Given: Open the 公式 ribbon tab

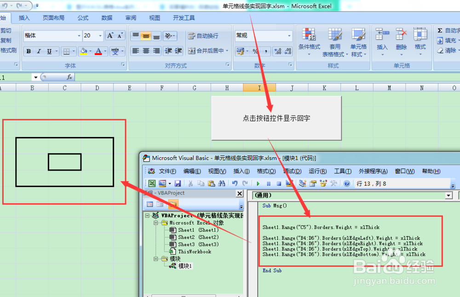Looking at the screenshot, I should (x=83, y=18).
